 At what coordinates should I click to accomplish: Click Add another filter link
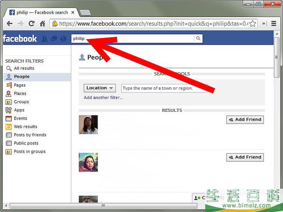point(103,98)
